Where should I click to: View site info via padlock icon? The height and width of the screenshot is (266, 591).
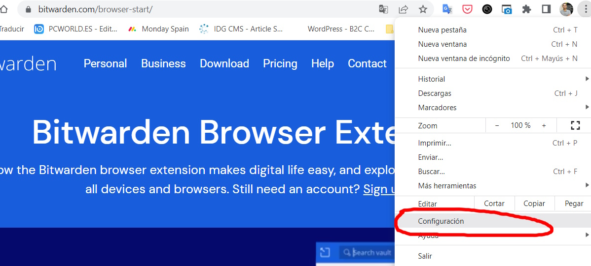(x=28, y=9)
